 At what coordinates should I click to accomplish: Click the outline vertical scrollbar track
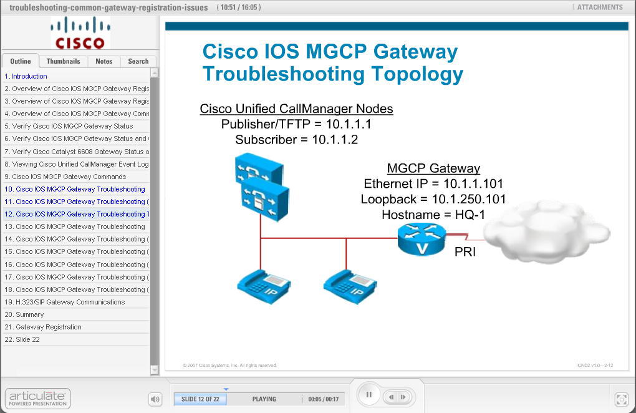(154, 221)
